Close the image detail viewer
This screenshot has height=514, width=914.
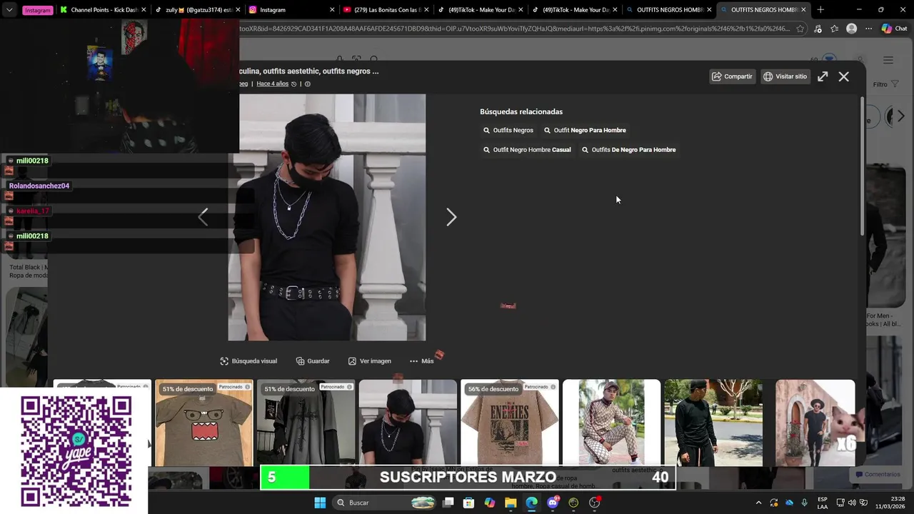click(x=844, y=76)
